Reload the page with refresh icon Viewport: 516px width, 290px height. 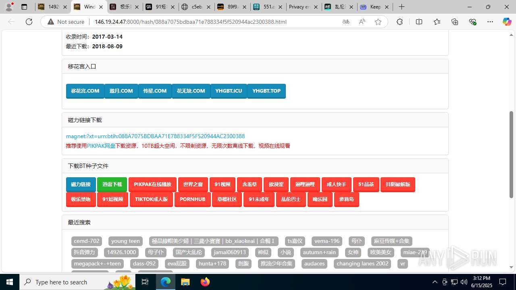click(x=29, y=22)
